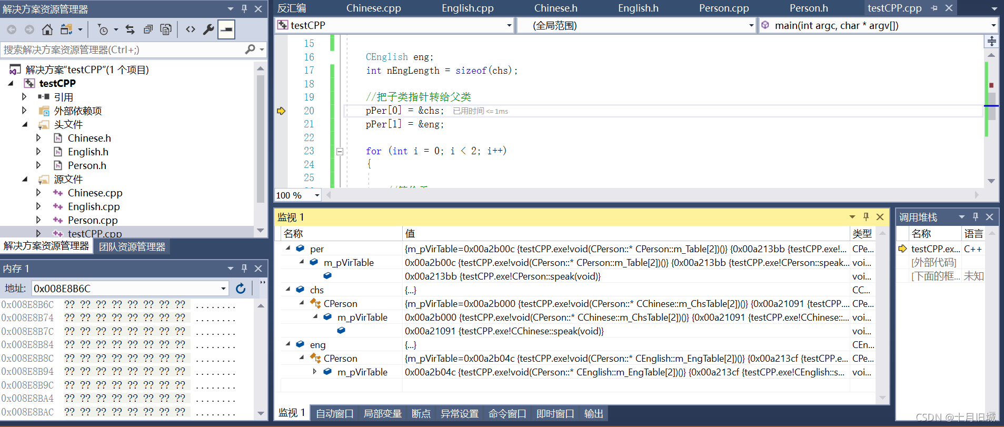Open the 即时窗口 tab
This screenshot has width=1004, height=427.
tap(555, 413)
